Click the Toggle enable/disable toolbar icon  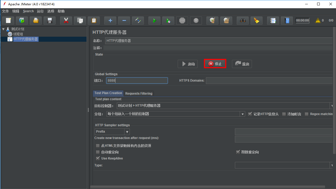click(138, 20)
